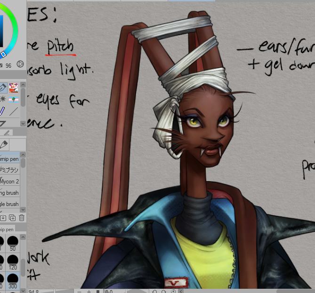
Task: Click the up arrow of sub tool list
Action: 23,155
